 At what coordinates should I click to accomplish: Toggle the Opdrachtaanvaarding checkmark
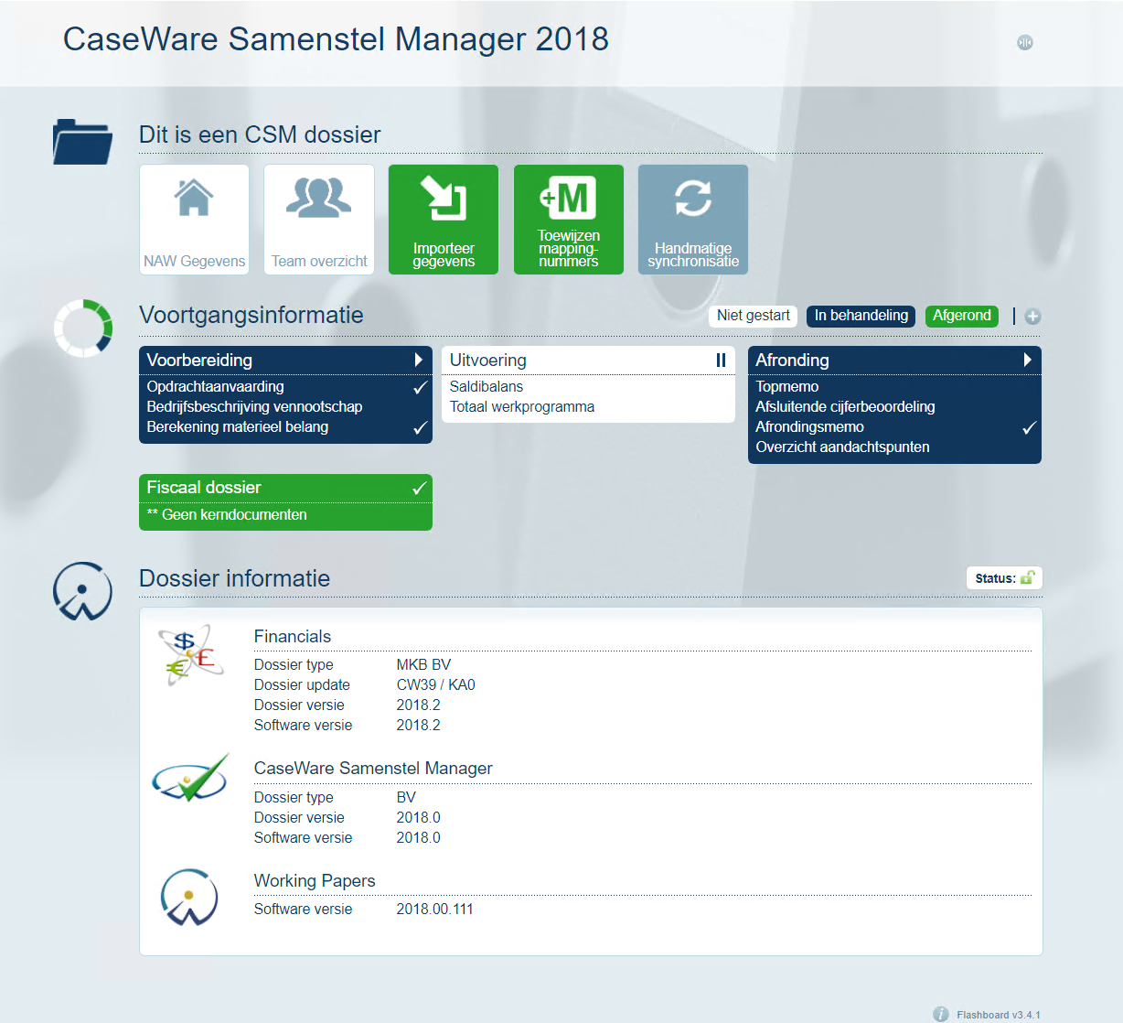420,387
